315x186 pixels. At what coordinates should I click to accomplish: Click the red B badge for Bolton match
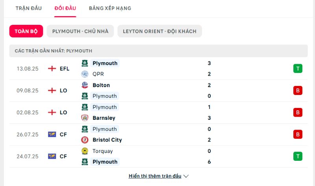click(298, 91)
